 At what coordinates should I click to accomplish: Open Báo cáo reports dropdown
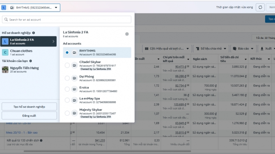click(243, 49)
